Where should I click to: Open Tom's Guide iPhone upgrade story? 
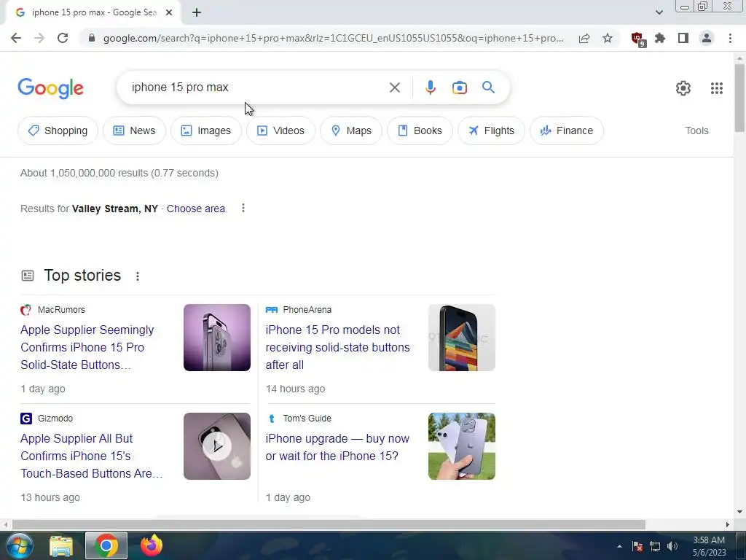(337, 447)
